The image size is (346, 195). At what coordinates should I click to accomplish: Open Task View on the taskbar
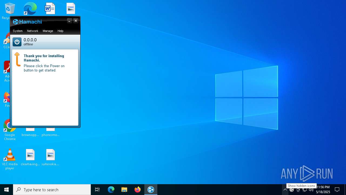97,190
